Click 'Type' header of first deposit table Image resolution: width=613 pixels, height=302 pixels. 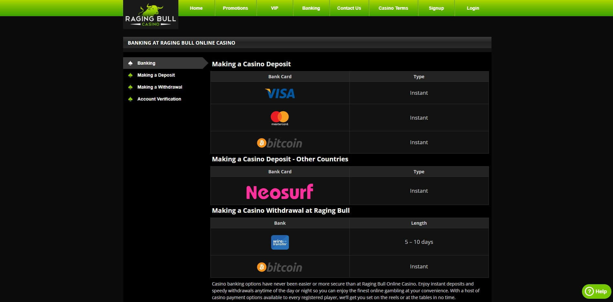pos(419,77)
